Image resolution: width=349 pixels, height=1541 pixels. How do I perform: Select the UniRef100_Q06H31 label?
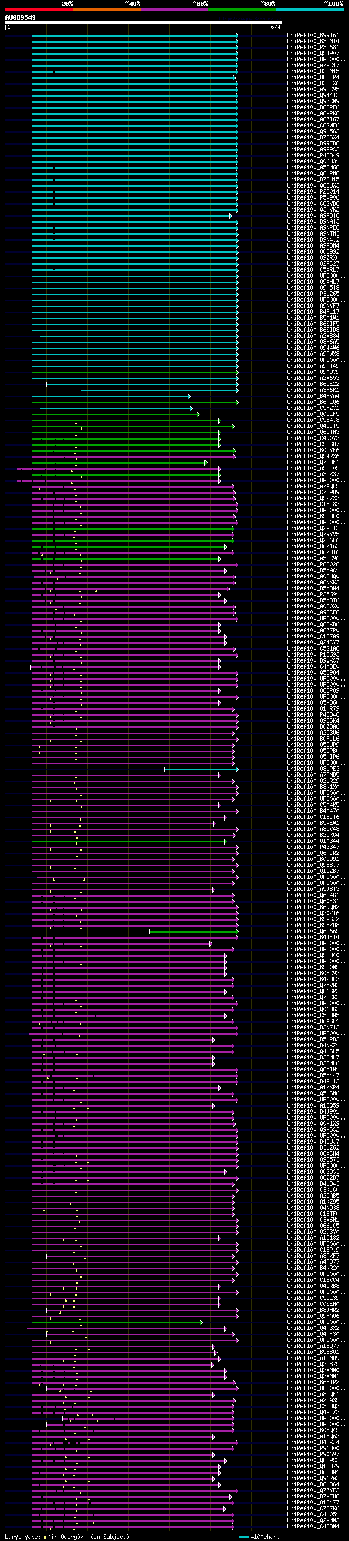click(312, 161)
